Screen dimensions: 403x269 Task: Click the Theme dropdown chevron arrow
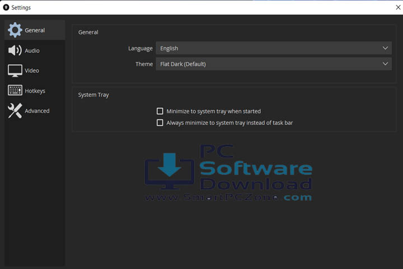pyautogui.click(x=385, y=64)
